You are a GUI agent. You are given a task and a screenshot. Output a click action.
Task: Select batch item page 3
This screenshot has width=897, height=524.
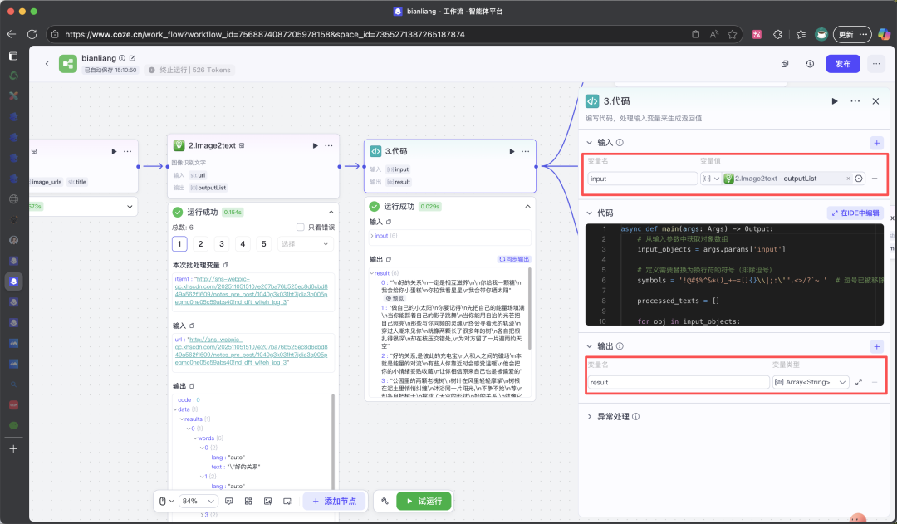tap(222, 243)
